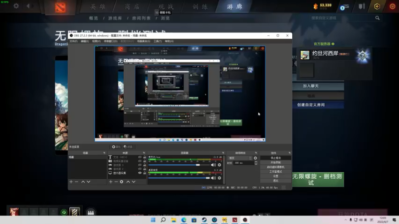The width and height of the screenshot is (399, 224).
Task: Move source down with arrow
Action: [133, 182]
